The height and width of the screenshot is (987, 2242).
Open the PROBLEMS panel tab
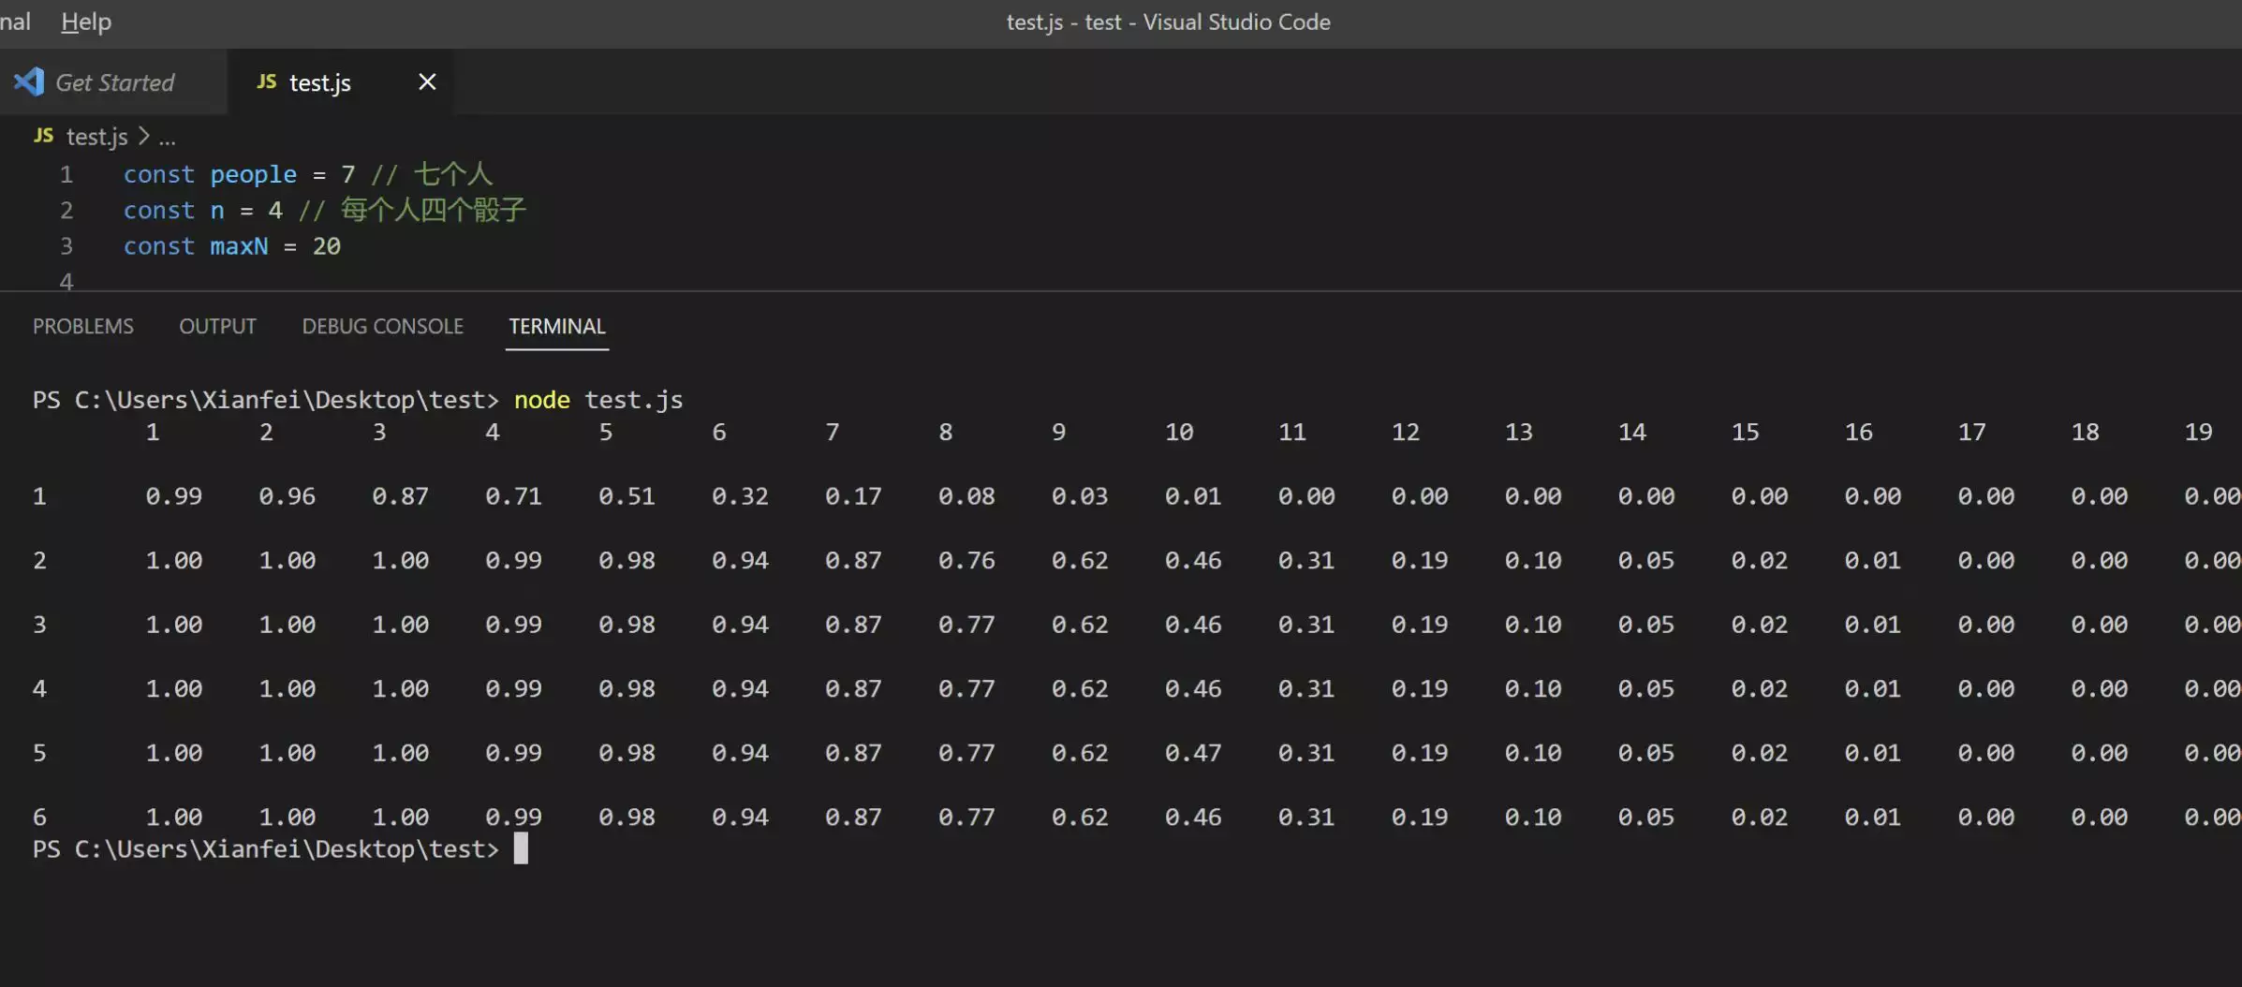83,326
